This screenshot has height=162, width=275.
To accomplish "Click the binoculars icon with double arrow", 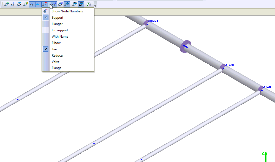I will coord(81,4).
